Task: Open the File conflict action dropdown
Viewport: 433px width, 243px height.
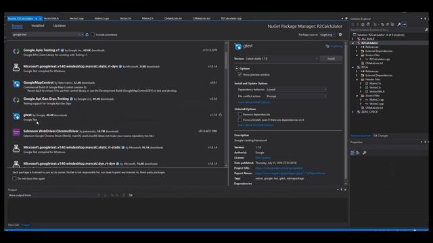Action: (x=296, y=97)
